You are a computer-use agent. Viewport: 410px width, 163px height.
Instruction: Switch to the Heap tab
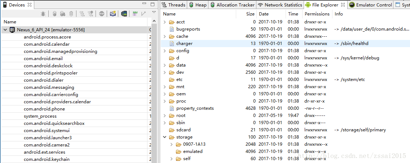click(198, 5)
